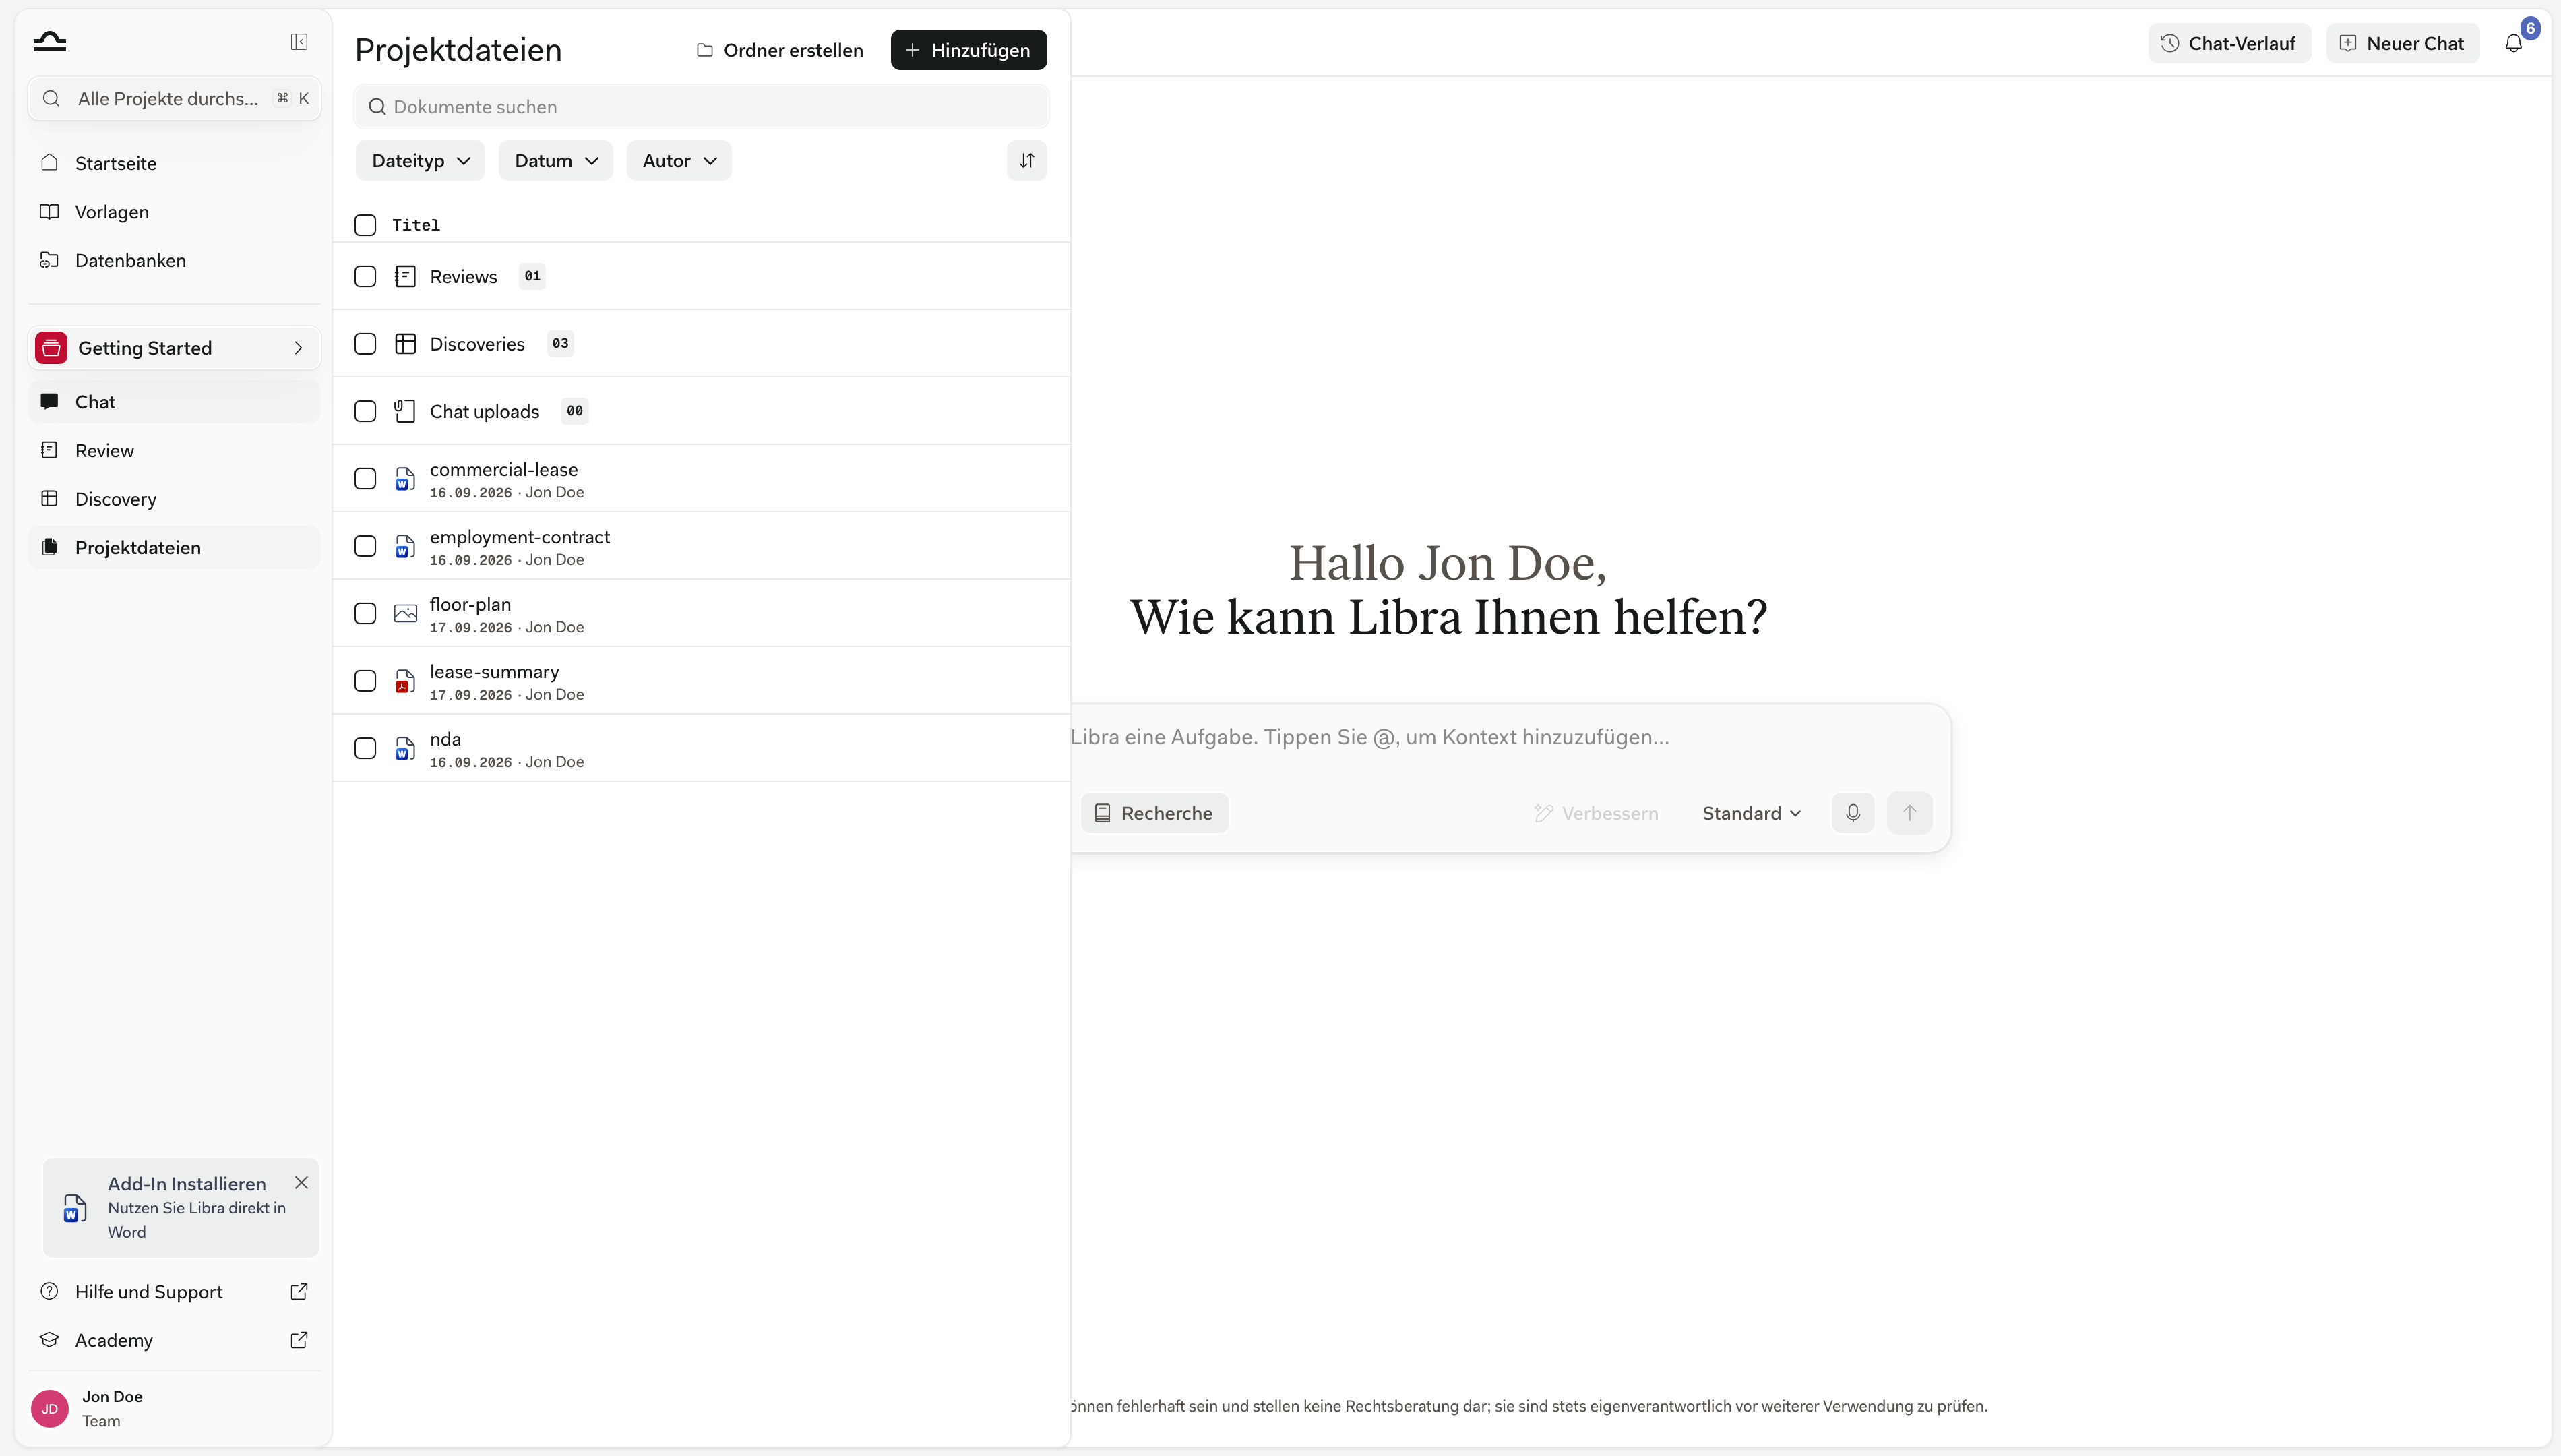Viewport: 2561px width, 1456px height.
Task: Check the Discoveries row checkbox
Action: tap(365, 344)
